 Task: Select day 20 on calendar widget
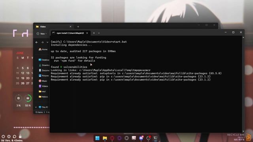pos(28,78)
